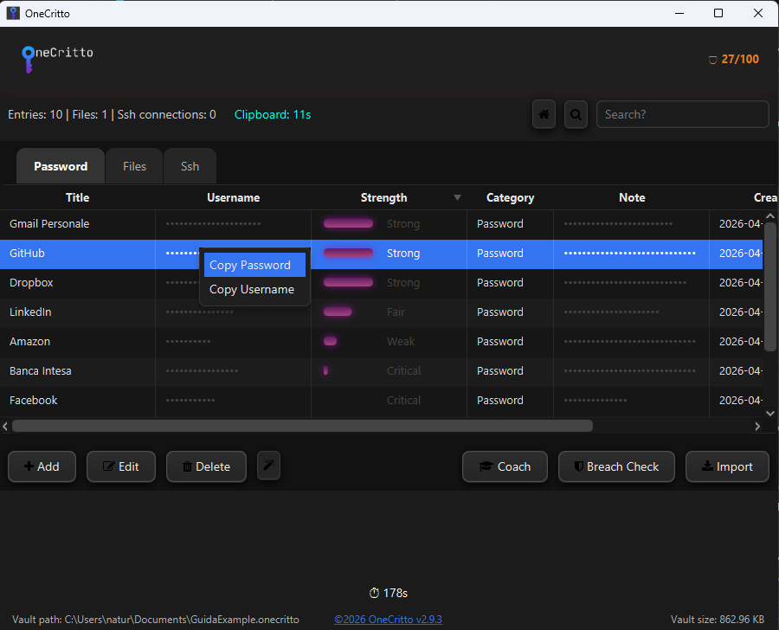Open the Ssh tab
This screenshot has width=779, height=630.
pos(190,166)
